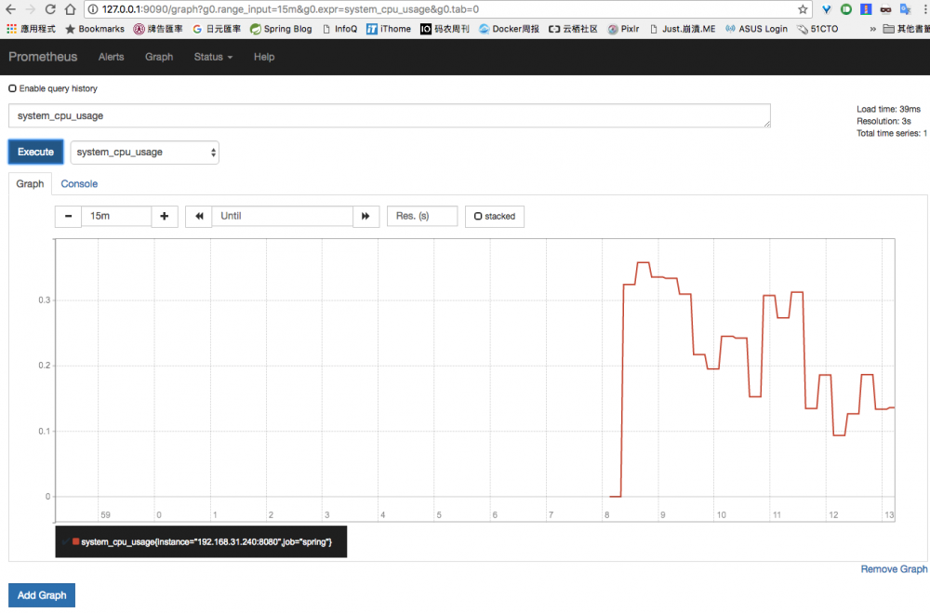Open Pixlr bookmark
The height and width of the screenshot is (613, 930).
click(623, 29)
